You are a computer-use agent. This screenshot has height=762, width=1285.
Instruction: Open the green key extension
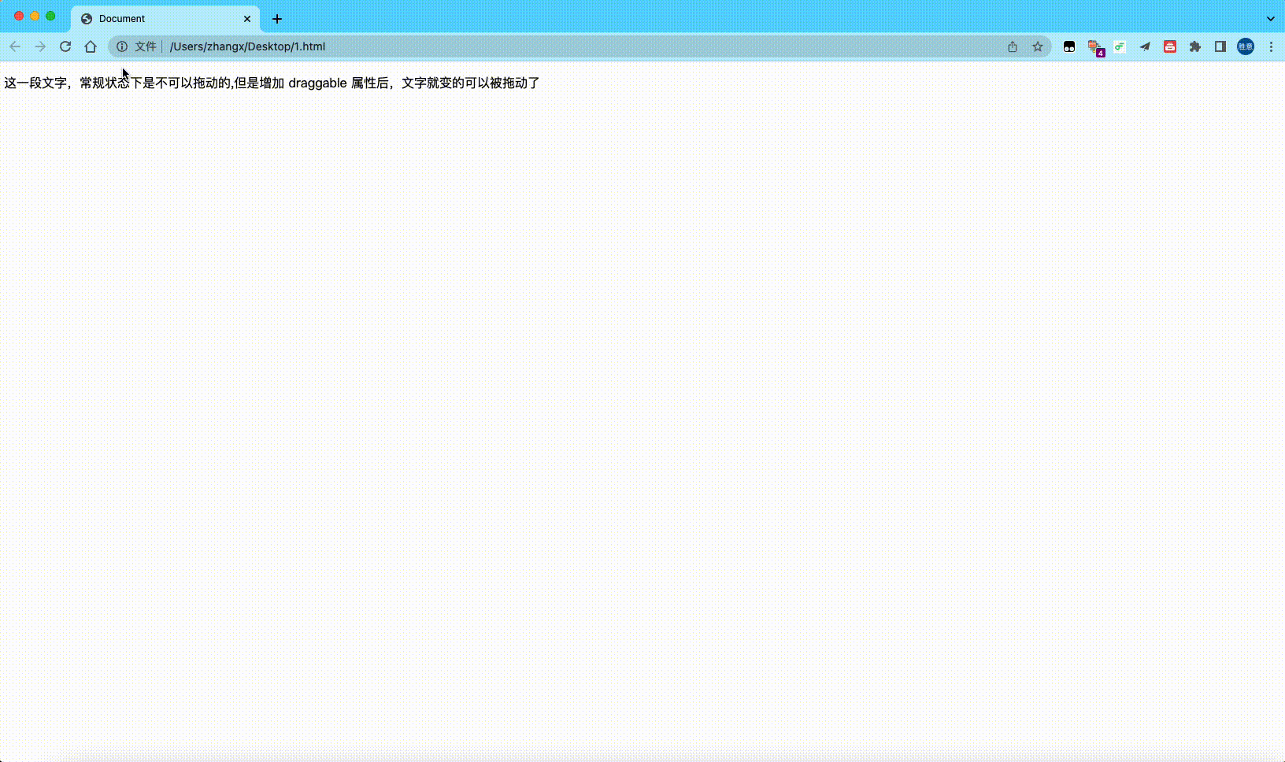click(x=1118, y=46)
